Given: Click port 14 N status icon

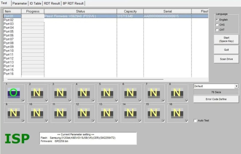Looking at the screenshot, I should coord(130,113).
